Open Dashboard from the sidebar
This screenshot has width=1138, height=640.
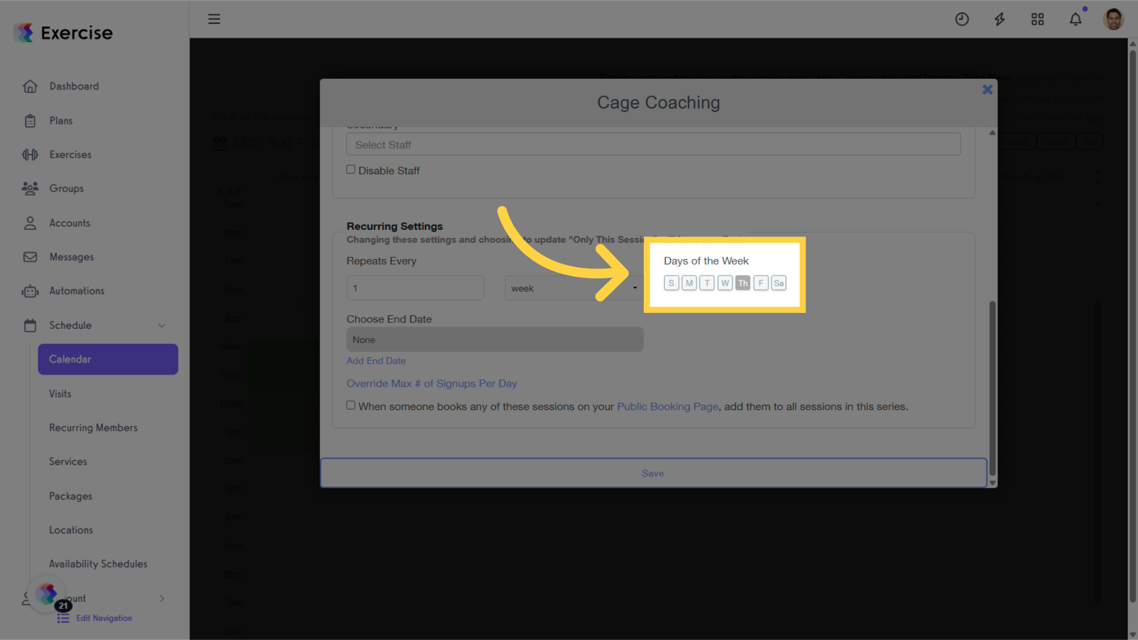click(73, 86)
